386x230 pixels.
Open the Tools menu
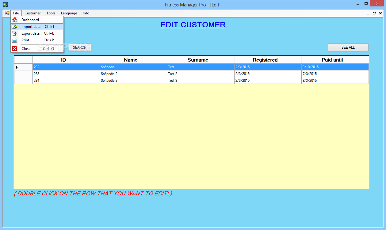click(51, 13)
